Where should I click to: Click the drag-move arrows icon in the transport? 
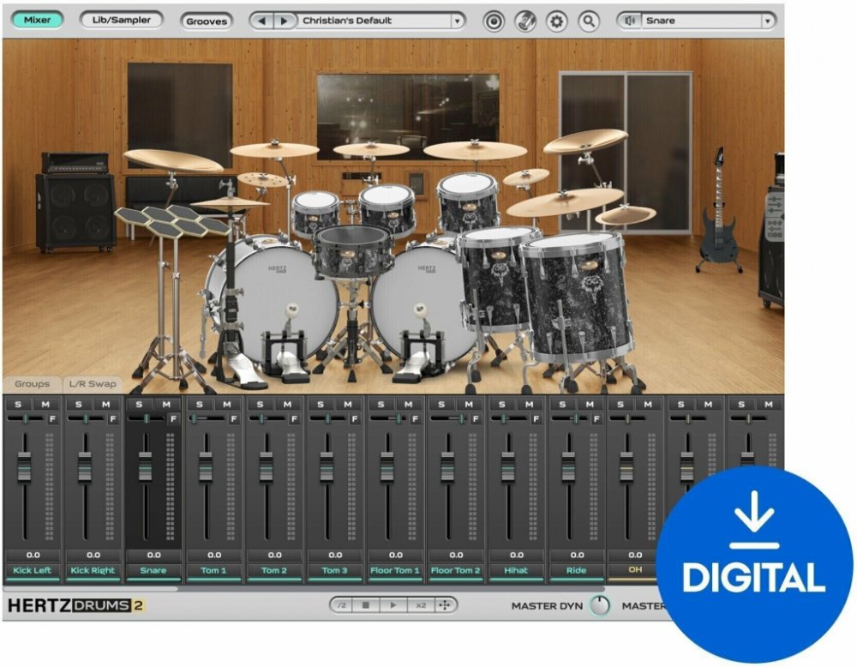(x=446, y=605)
